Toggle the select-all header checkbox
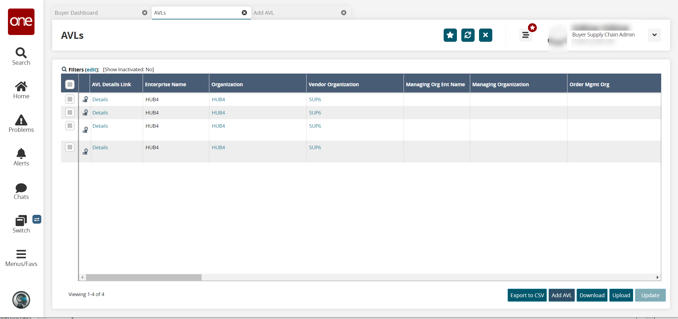The width and height of the screenshot is (678, 319). [x=70, y=84]
